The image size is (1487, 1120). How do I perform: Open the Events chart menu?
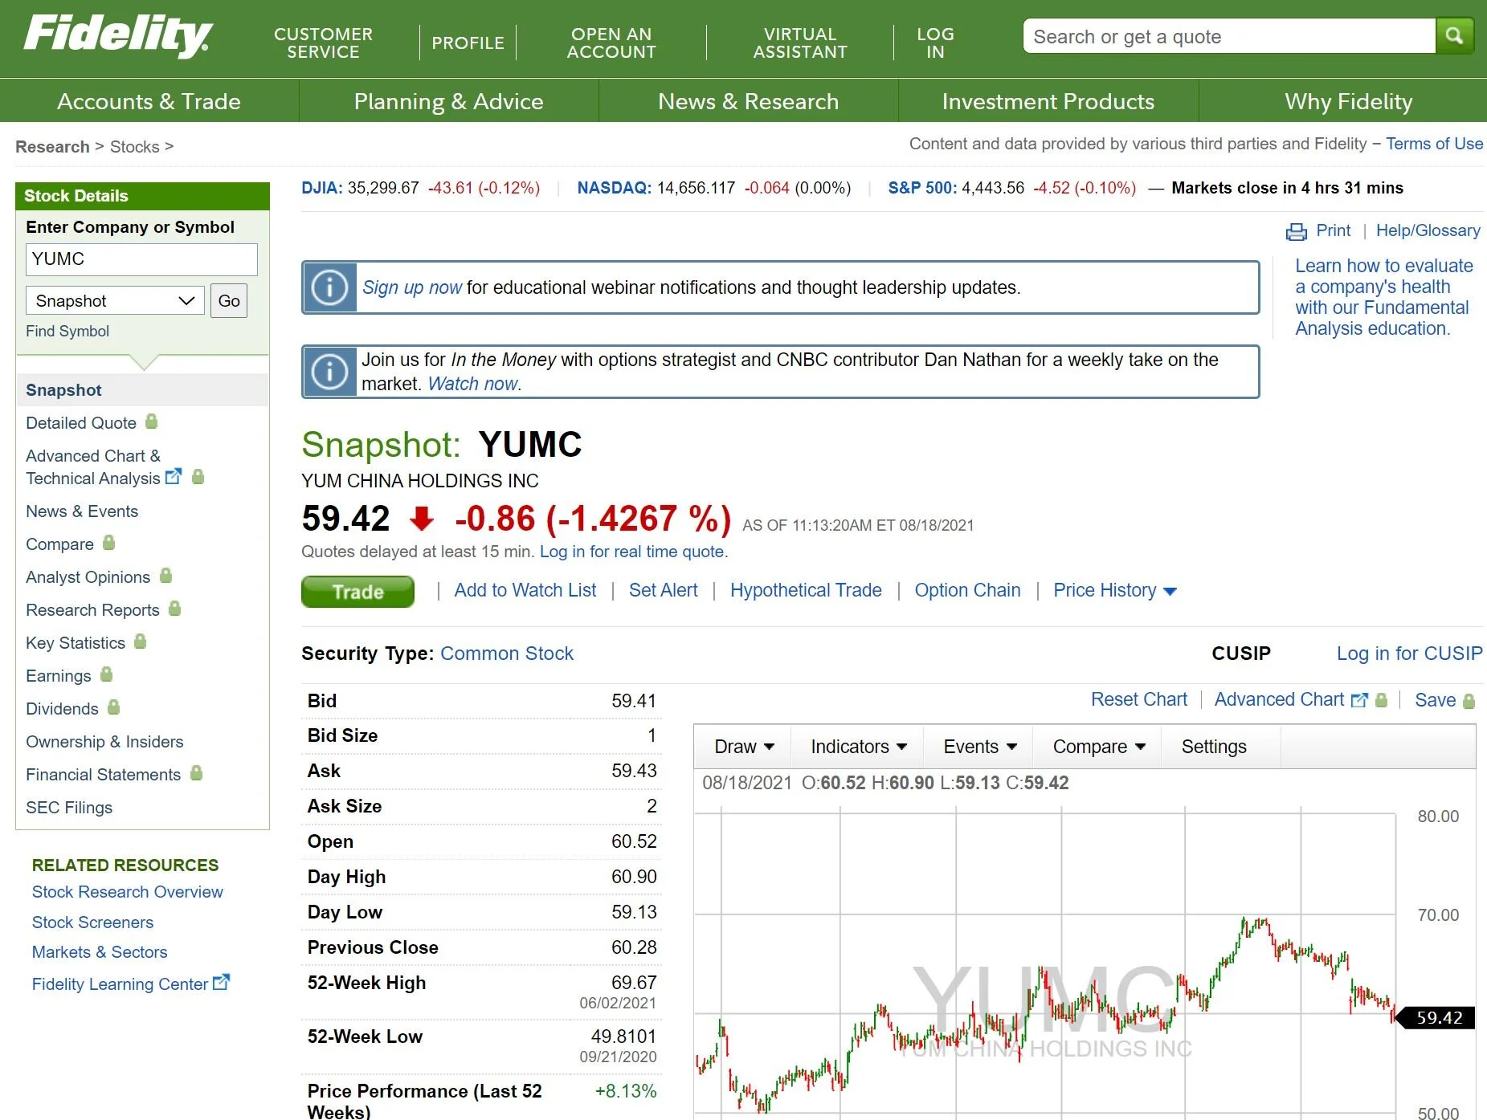pos(979,747)
